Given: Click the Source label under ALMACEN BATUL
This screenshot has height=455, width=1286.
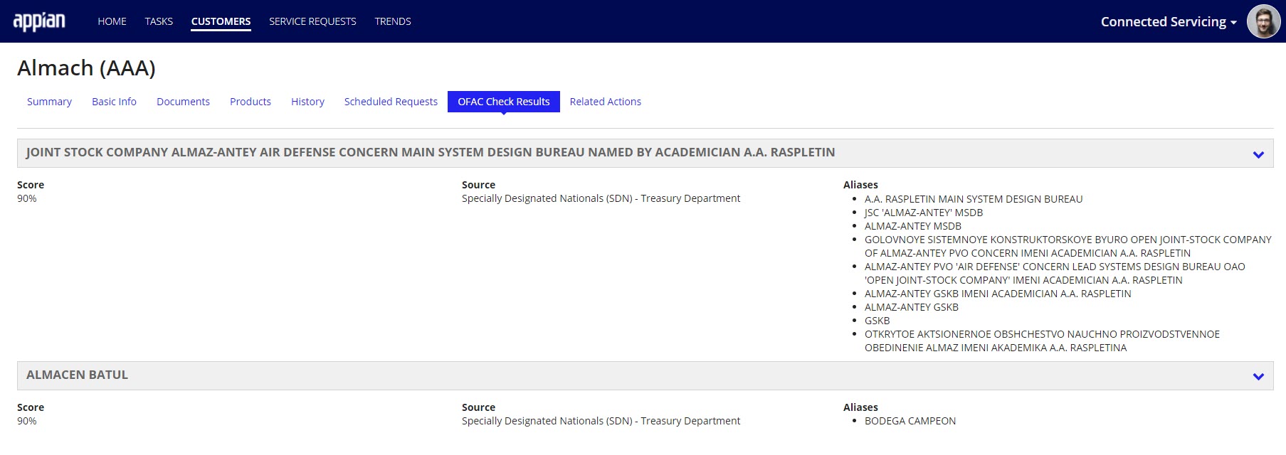Looking at the screenshot, I should (478, 407).
